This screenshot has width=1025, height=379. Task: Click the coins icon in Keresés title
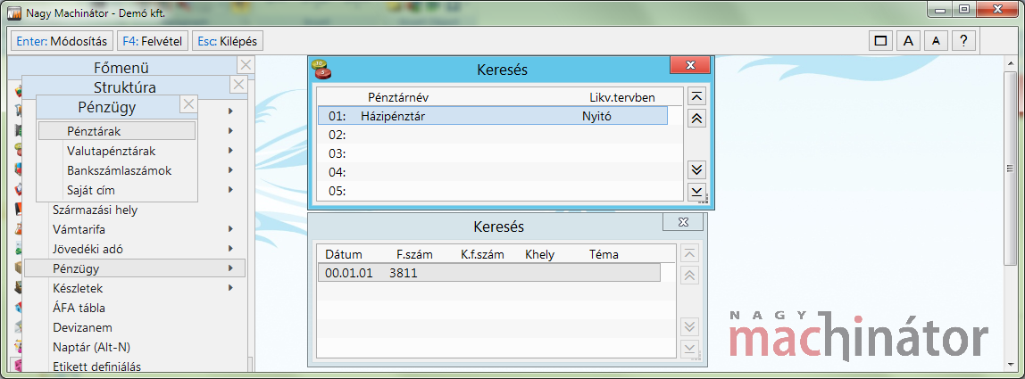pyautogui.click(x=321, y=68)
